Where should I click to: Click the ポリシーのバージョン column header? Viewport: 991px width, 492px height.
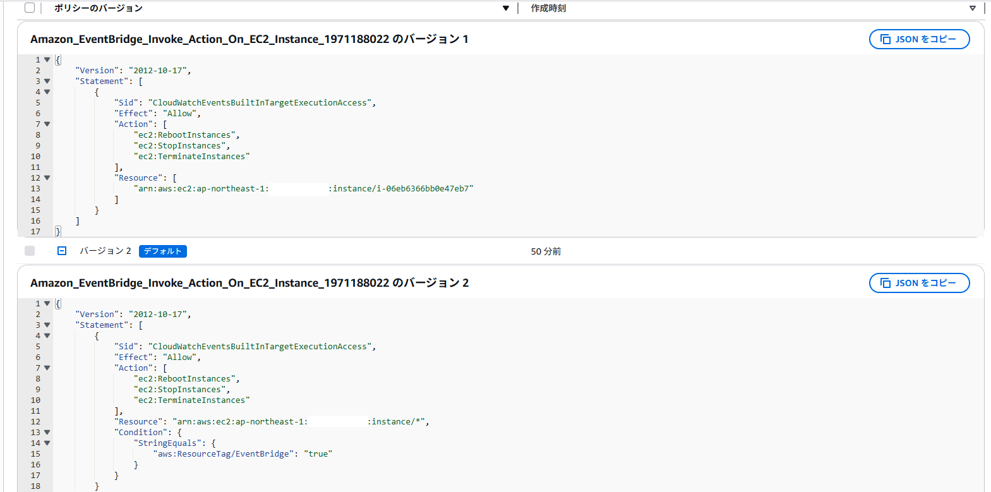pyautogui.click(x=99, y=8)
